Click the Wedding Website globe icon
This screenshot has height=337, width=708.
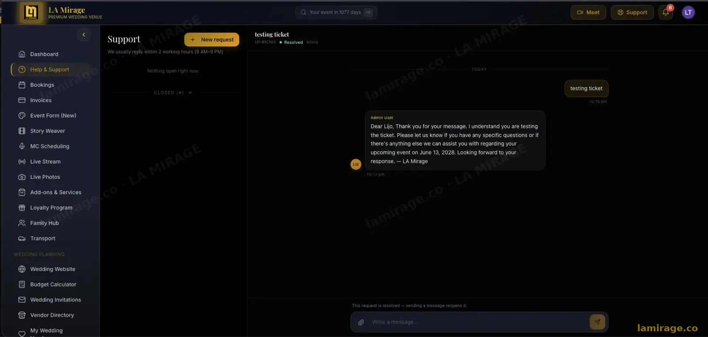22,269
